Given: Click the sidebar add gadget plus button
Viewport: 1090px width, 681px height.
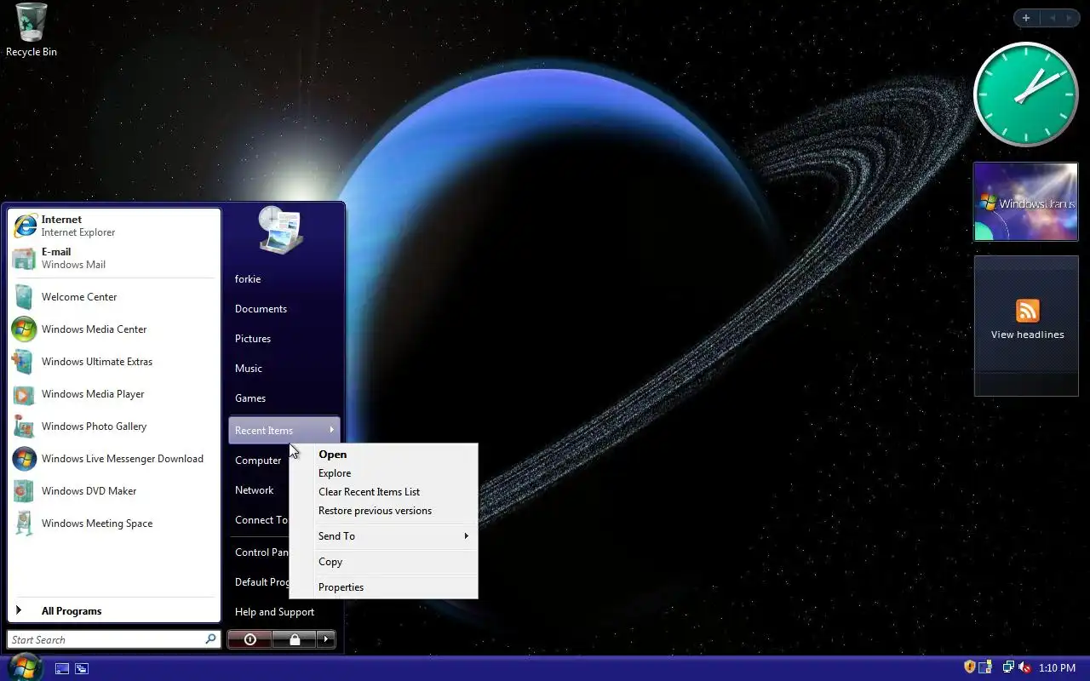Looking at the screenshot, I should point(1026,18).
